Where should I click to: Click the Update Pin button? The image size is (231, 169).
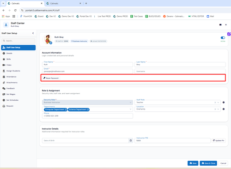pos(219,140)
